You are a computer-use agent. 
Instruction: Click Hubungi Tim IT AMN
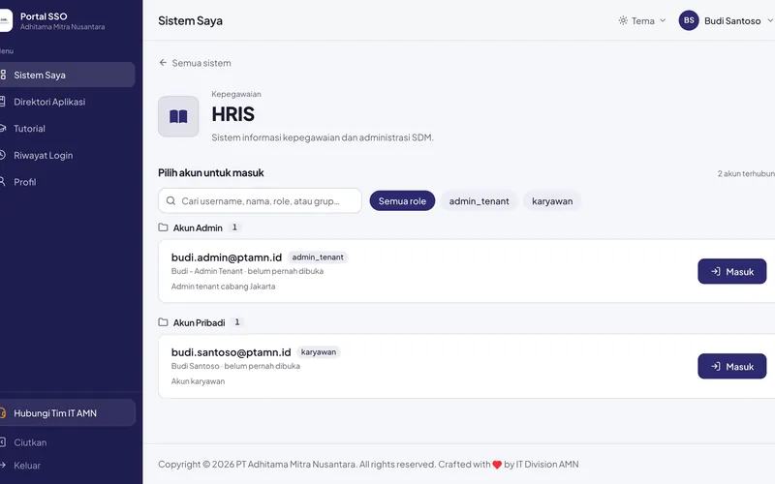pyautogui.click(x=67, y=413)
